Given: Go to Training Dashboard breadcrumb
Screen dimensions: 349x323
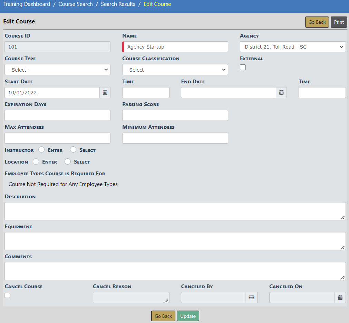Looking at the screenshot, I should point(27,4).
